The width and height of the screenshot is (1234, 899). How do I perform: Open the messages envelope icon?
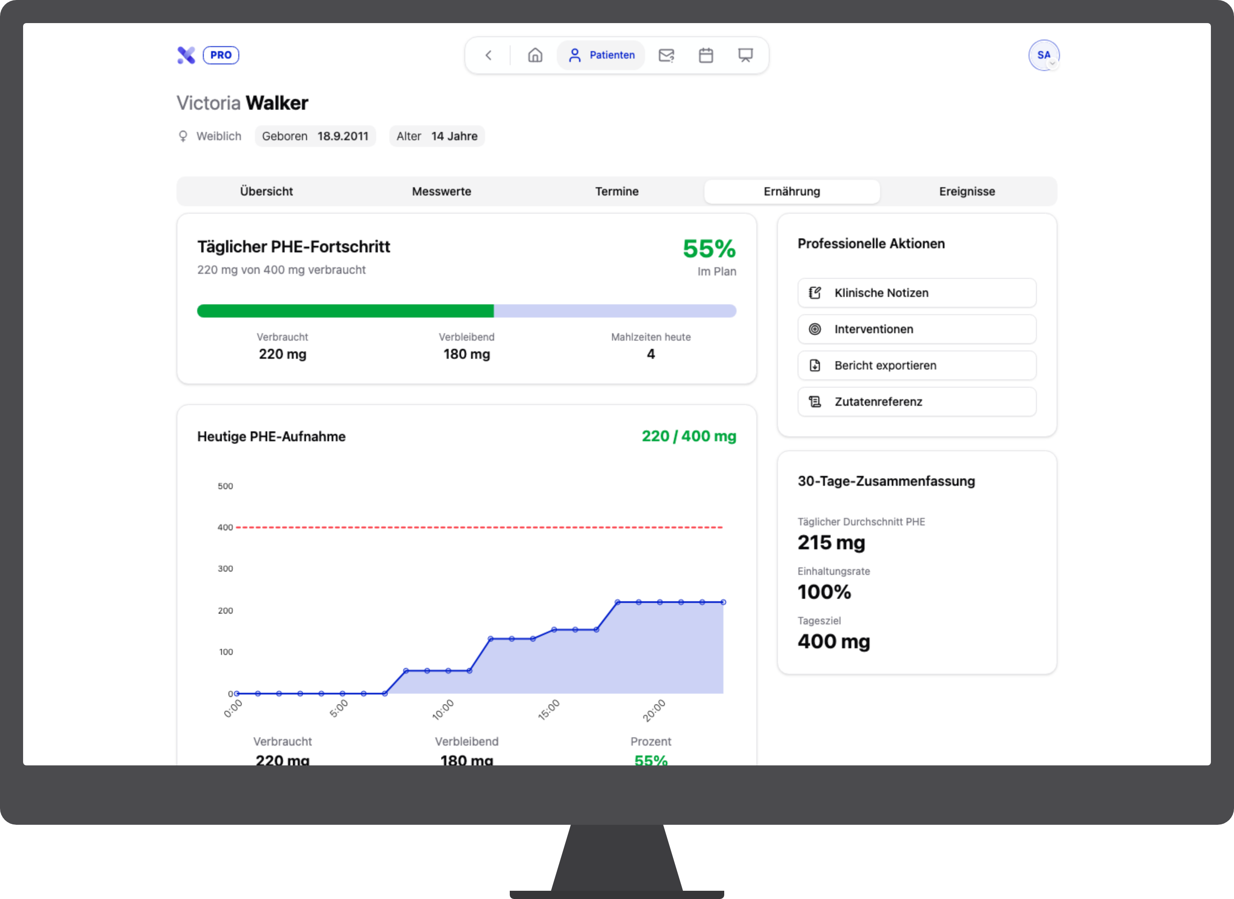666,55
